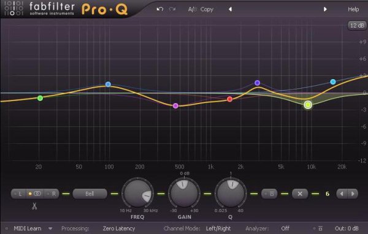Toggle the selected band's bypass button
The image size is (368, 234).
pos(269,194)
